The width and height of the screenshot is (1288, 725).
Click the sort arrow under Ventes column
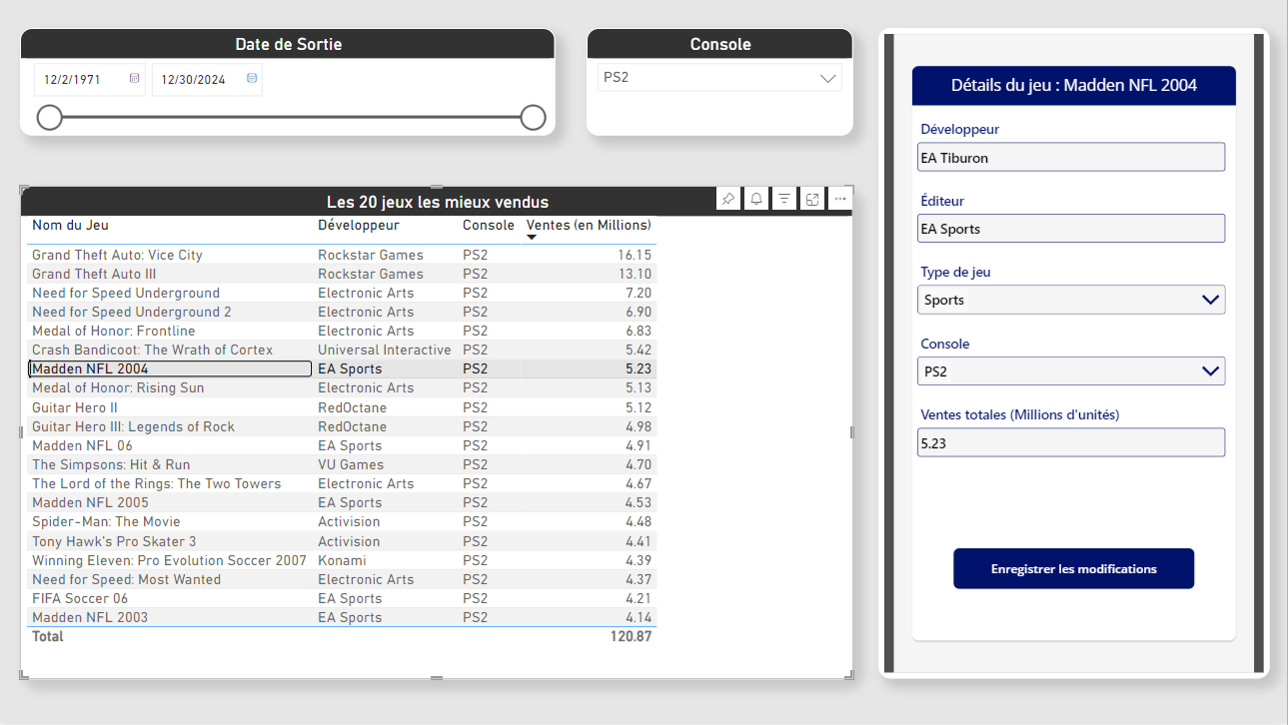(532, 238)
